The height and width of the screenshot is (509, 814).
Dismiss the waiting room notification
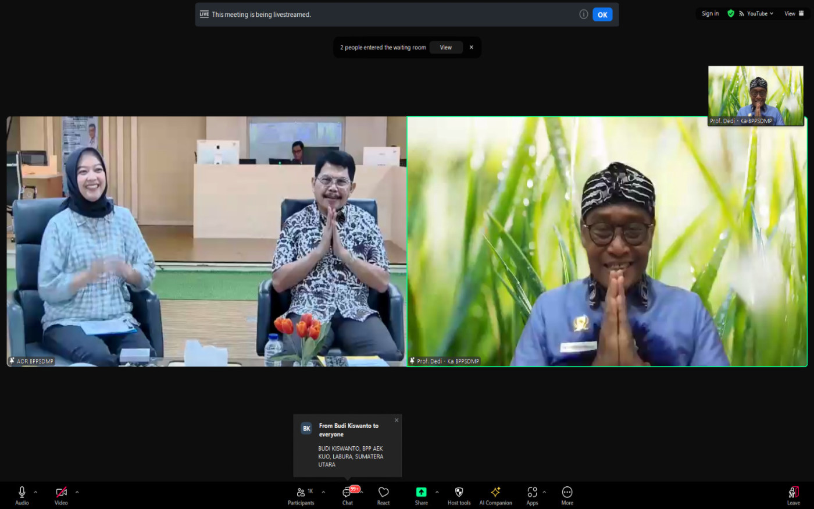(472, 48)
